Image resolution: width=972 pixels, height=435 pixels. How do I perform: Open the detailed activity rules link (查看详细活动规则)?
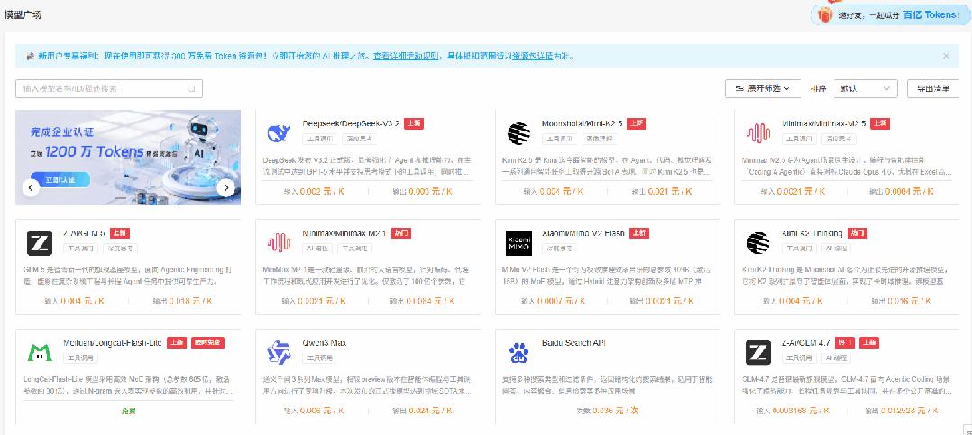[407, 57]
